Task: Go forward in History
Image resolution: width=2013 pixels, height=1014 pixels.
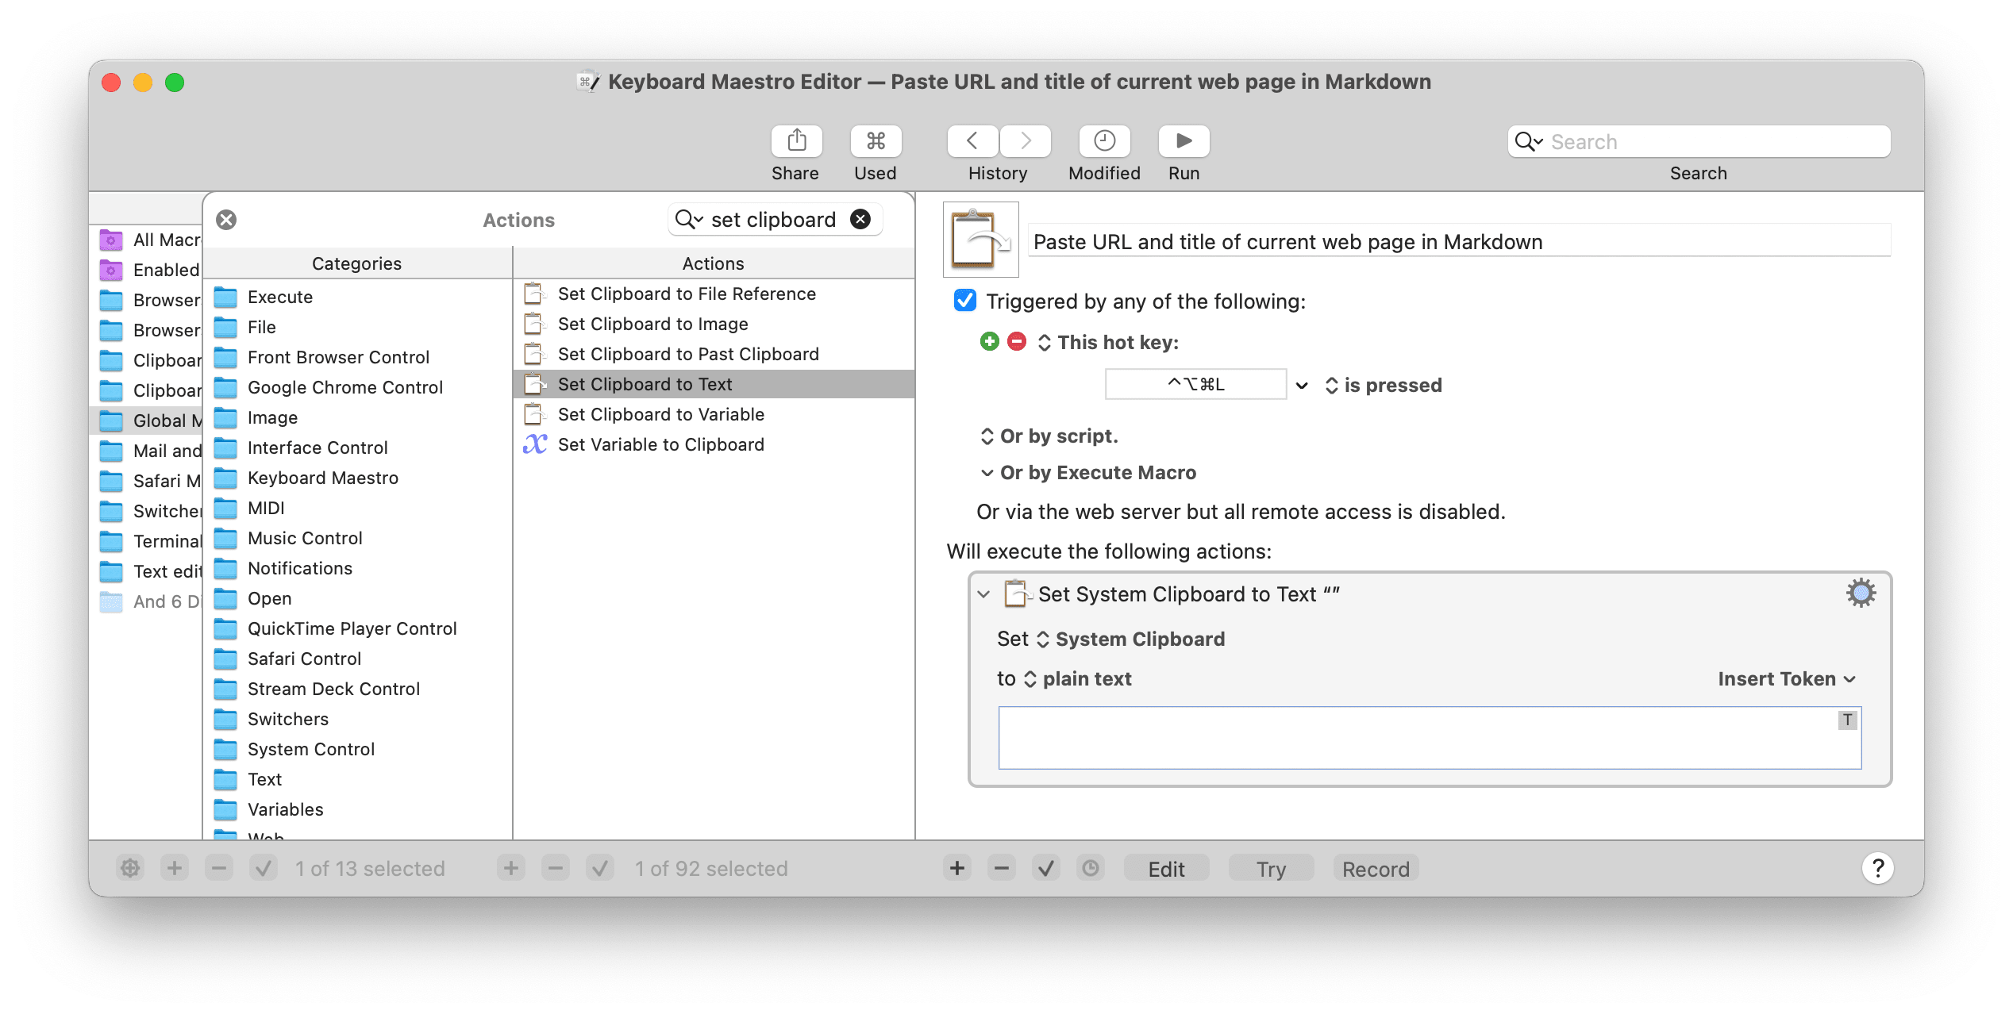Action: [1025, 141]
